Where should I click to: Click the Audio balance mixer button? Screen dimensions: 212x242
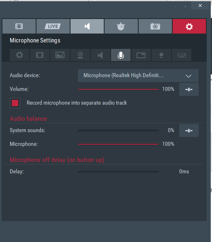(189, 130)
